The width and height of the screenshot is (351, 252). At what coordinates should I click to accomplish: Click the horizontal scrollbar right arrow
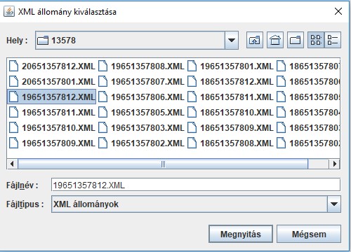[x=334, y=164]
